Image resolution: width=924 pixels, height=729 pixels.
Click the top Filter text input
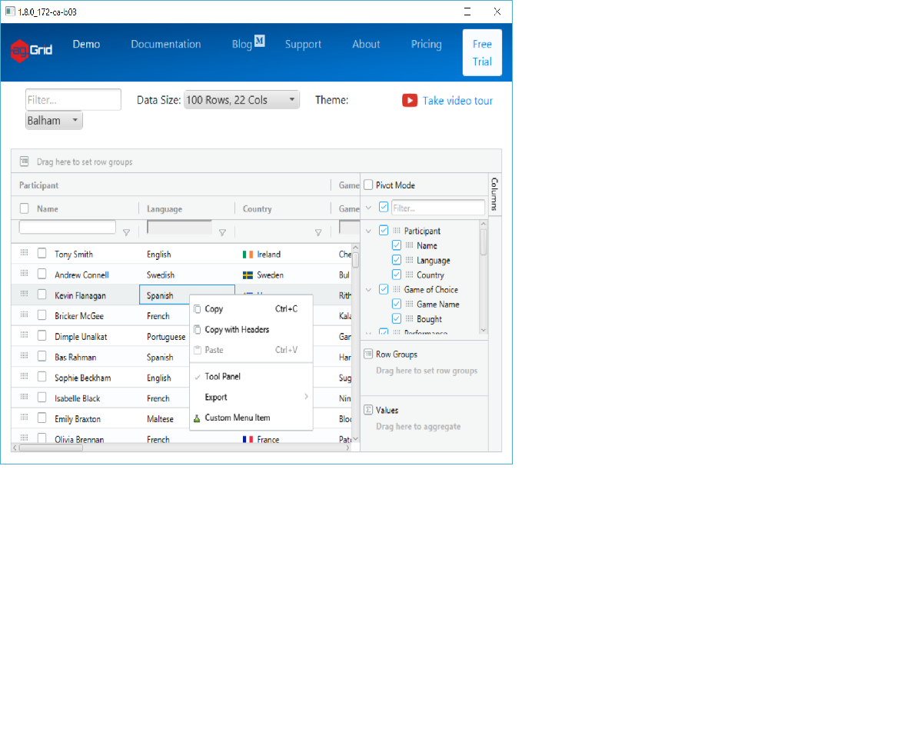(74, 100)
